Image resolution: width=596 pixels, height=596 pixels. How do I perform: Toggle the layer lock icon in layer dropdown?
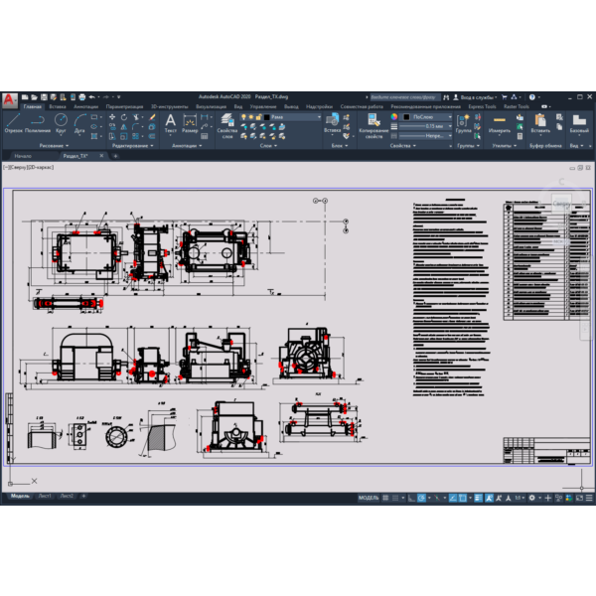tap(258, 117)
